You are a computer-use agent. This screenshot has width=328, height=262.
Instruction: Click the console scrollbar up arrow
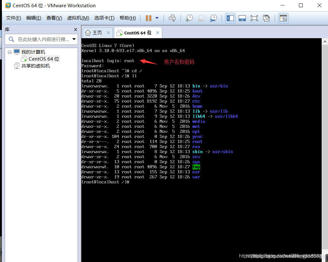325,41
